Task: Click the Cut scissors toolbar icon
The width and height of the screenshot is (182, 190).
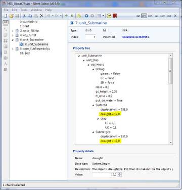Action: [x=24, y=16]
